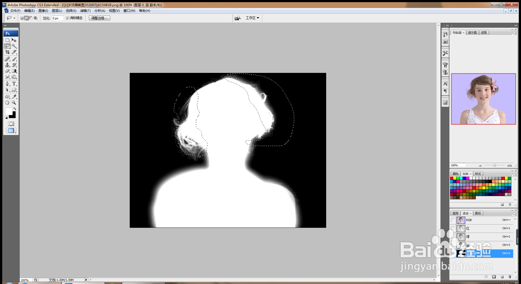Select the History Brush tool
Viewport: 521px width, 284px height.
point(14,65)
